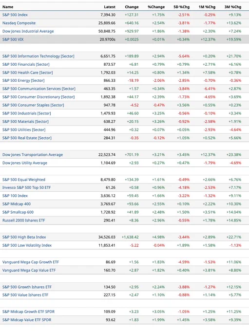Viewport: 249px width, 331px height.
Task: Select S&P 500 Growth Ishares 5D change -3.88%
Action: [184, 287]
